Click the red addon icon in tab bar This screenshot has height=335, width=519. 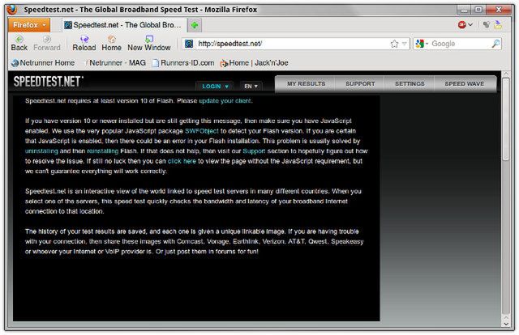pyautogui.click(x=461, y=25)
